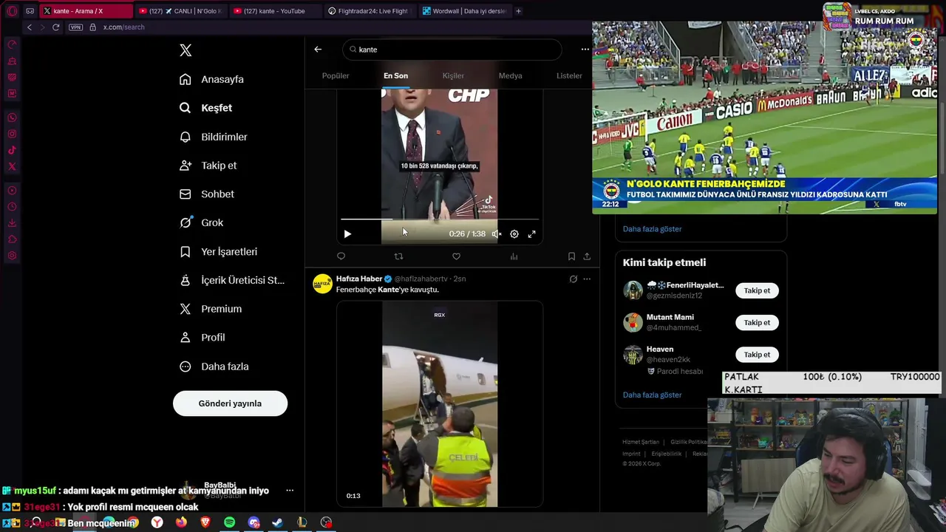
Task: Open Spotify from the taskbar
Action: [229, 522]
